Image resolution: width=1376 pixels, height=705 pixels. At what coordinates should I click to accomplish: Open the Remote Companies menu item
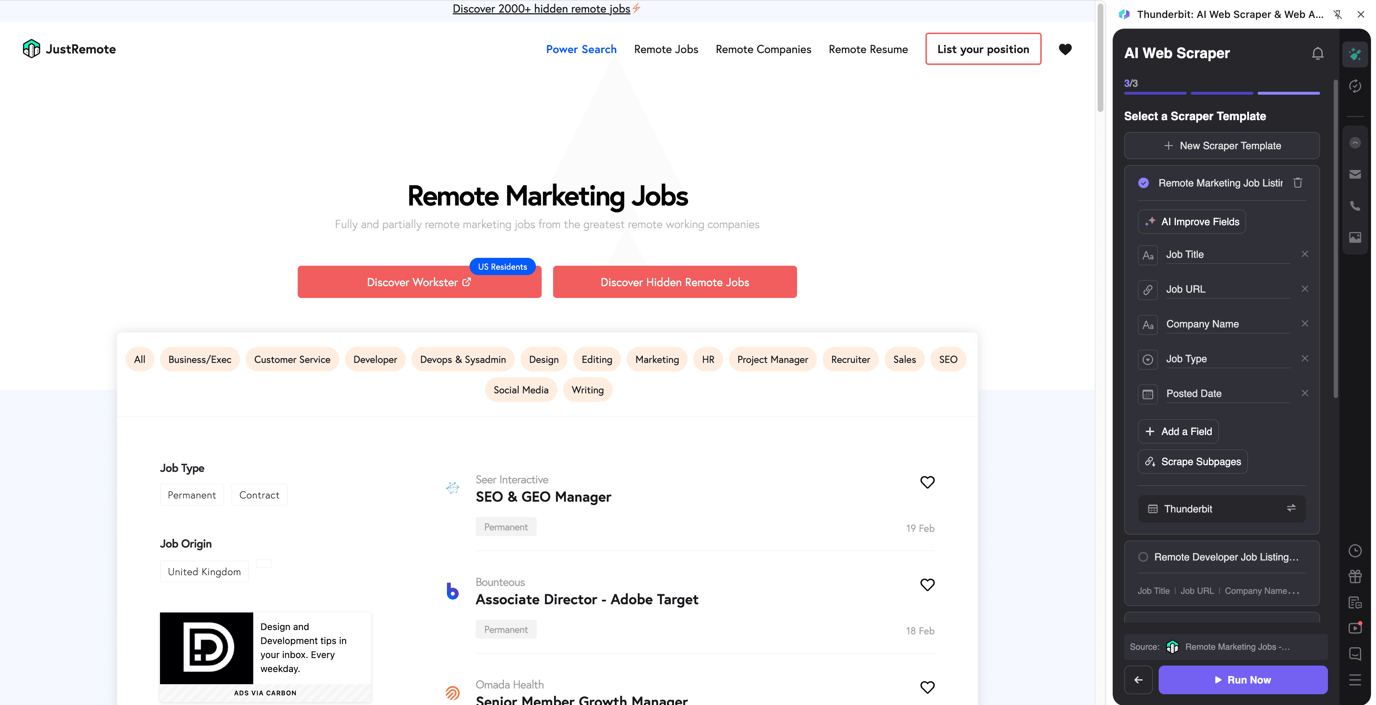tap(763, 49)
